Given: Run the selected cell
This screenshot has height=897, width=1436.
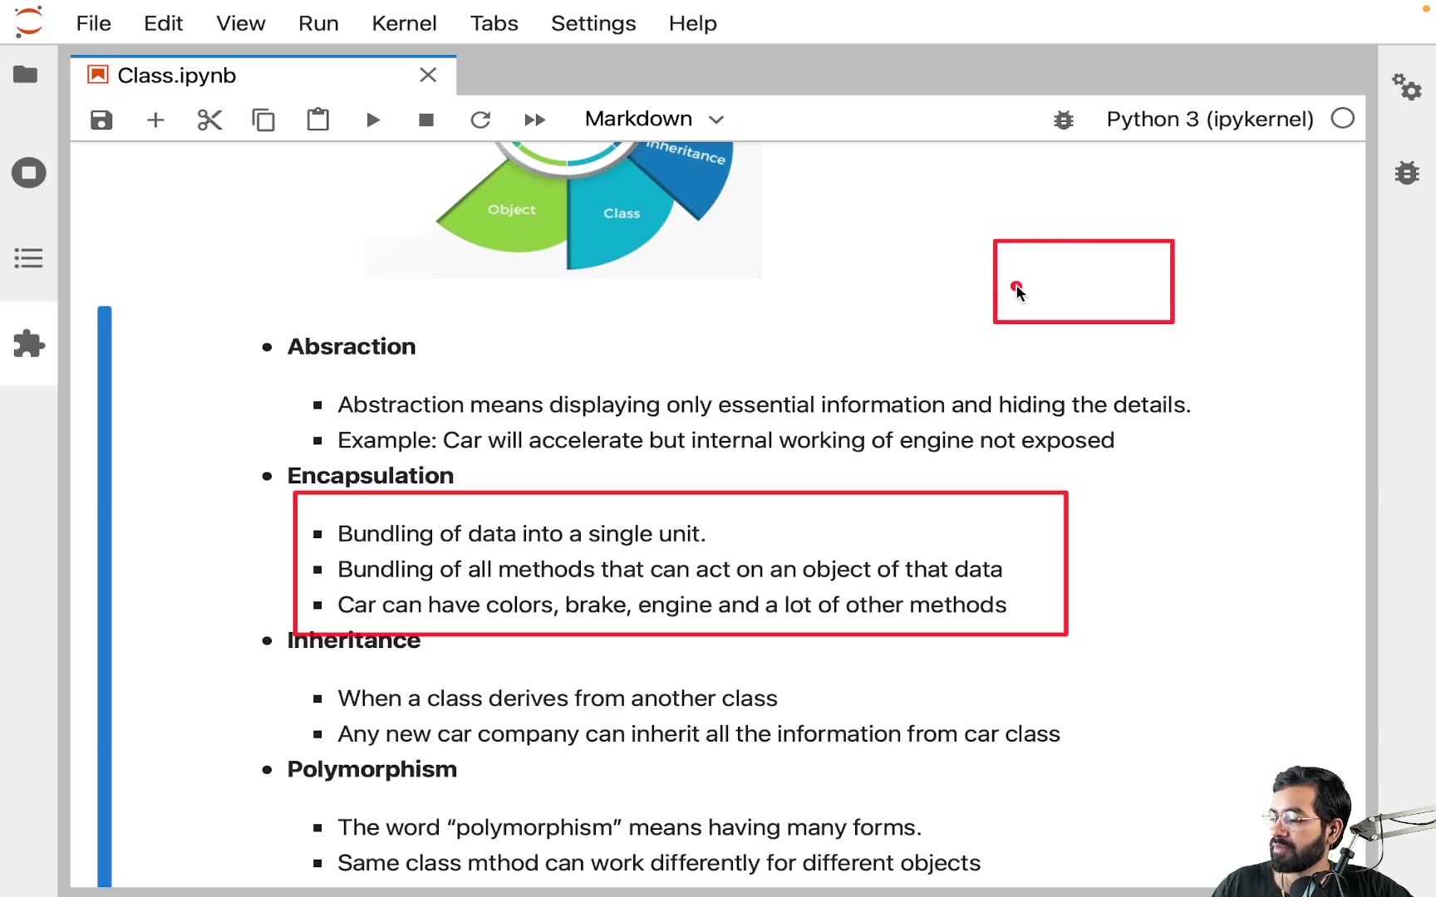Looking at the screenshot, I should pyautogui.click(x=372, y=120).
